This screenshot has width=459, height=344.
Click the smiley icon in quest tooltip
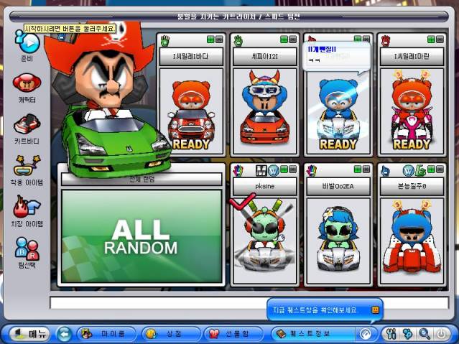click(x=375, y=310)
